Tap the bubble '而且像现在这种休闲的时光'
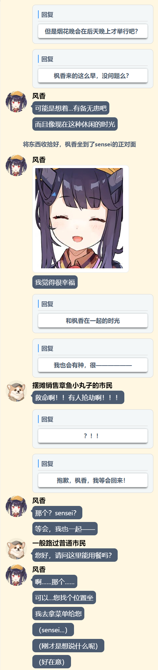 [x=75, y=124]
